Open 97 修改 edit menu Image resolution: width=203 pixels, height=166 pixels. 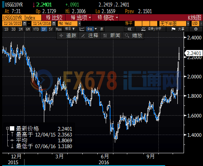(105, 18)
